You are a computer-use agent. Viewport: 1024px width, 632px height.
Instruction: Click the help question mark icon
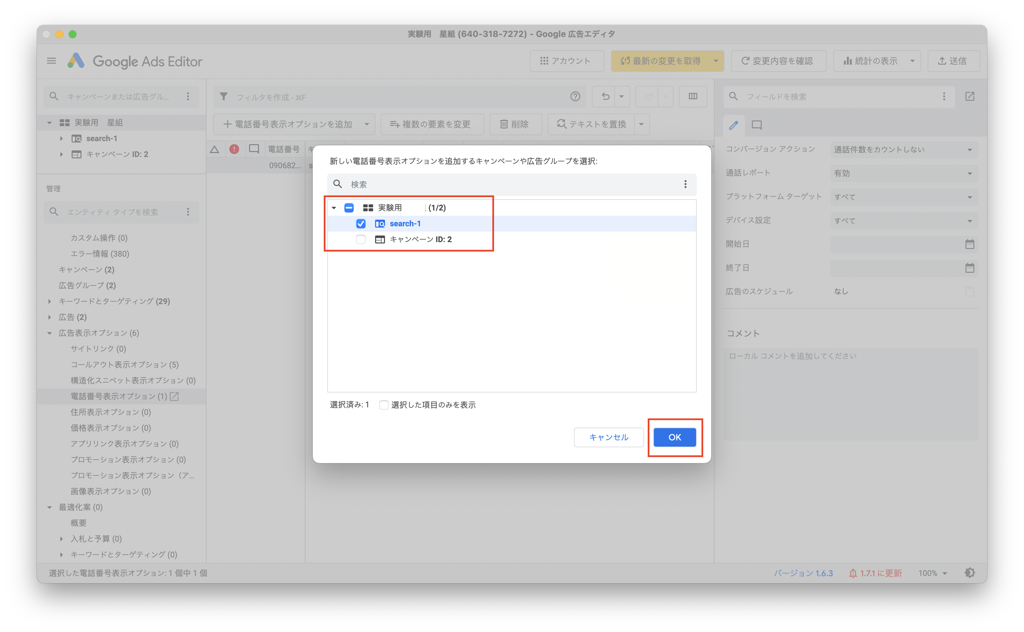pos(575,97)
